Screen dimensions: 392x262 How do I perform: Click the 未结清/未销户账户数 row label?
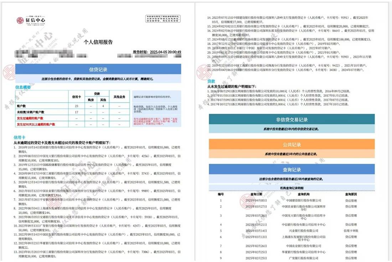coord(31,112)
